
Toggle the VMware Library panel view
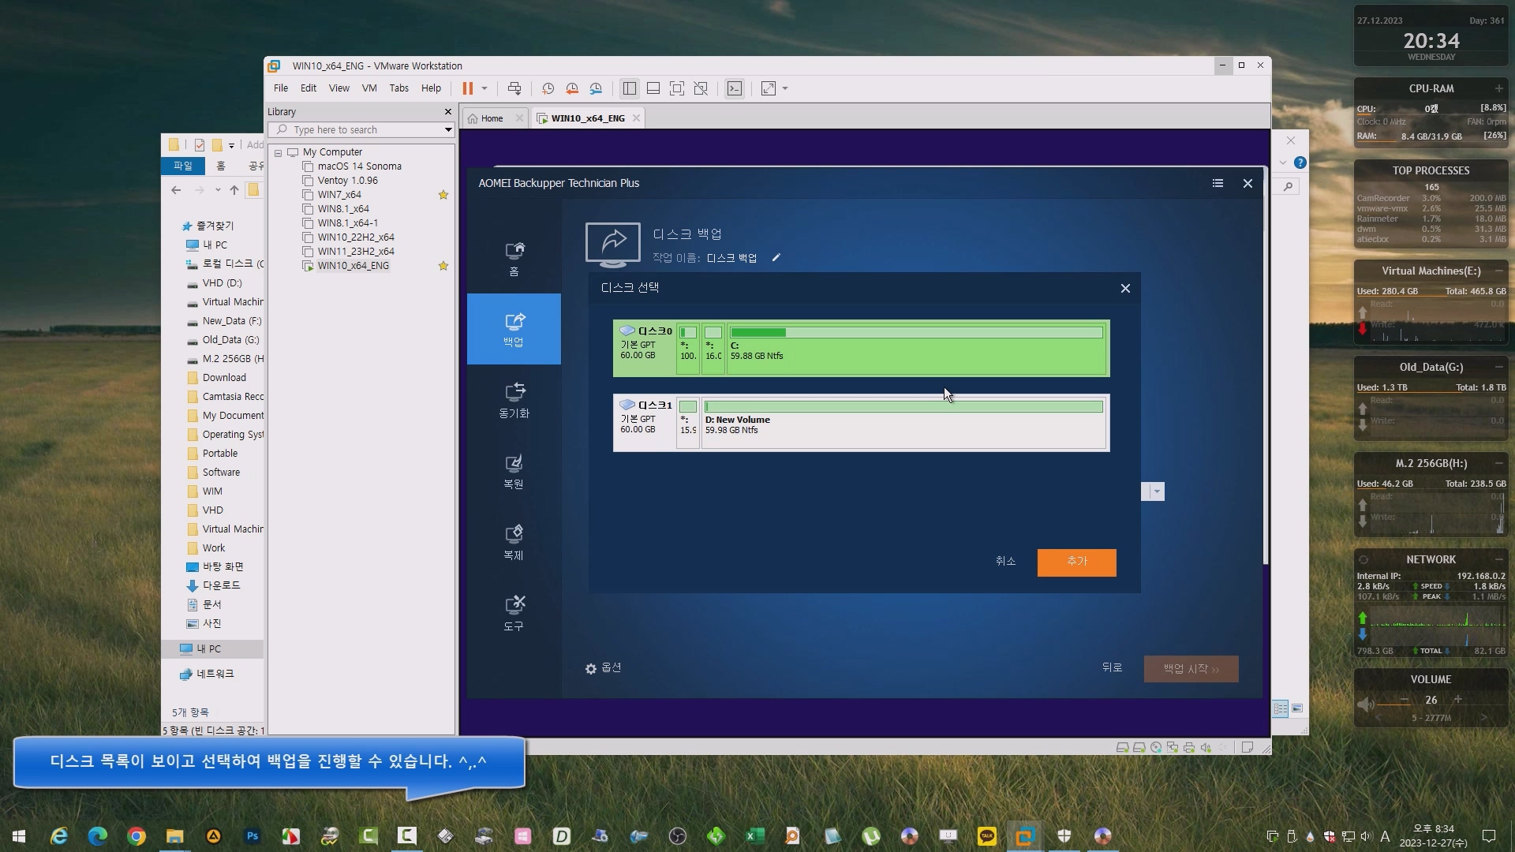point(629,88)
